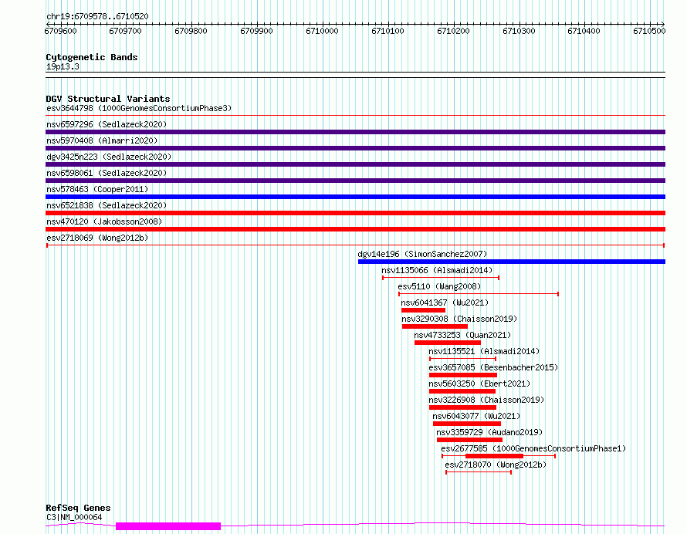Open the nsv6041367 (Wu2021) label
Viewport: 687px width, 534px height.
445,302
